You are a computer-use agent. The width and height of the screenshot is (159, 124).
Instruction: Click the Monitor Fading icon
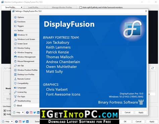pyautogui.click(x=15, y=48)
